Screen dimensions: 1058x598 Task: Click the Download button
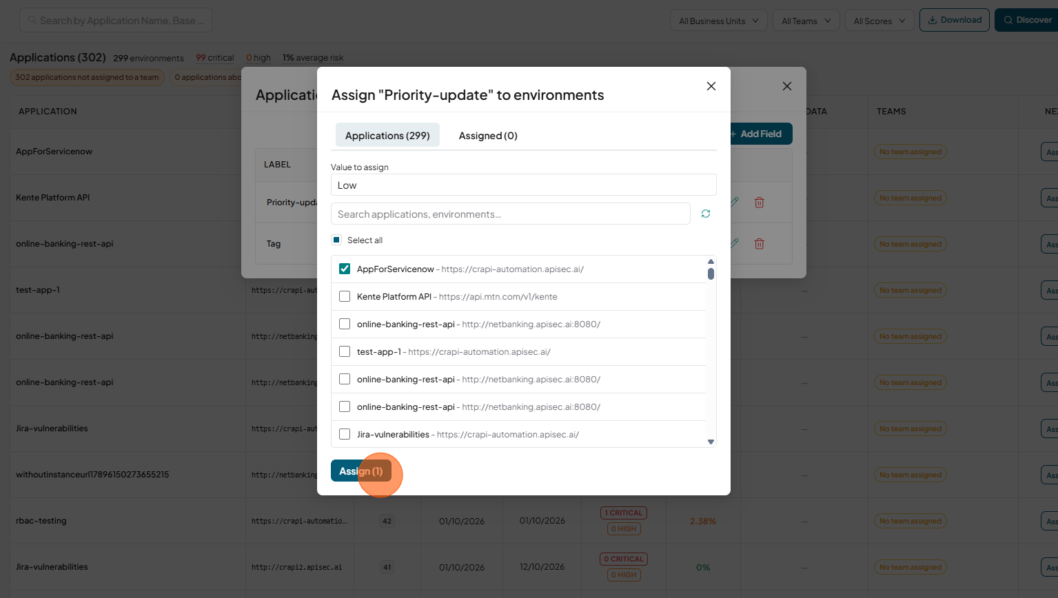(x=955, y=20)
